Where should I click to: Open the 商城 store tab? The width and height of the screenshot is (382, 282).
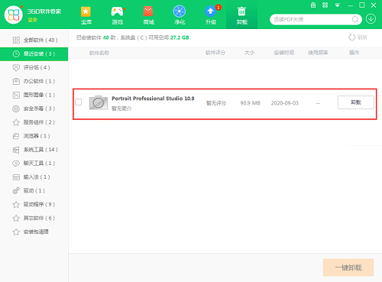[148, 15]
